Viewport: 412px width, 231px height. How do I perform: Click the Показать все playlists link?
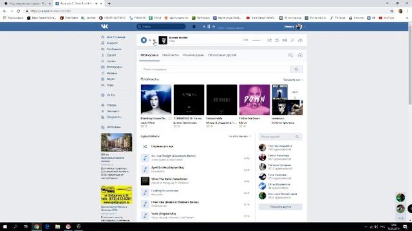(292, 80)
